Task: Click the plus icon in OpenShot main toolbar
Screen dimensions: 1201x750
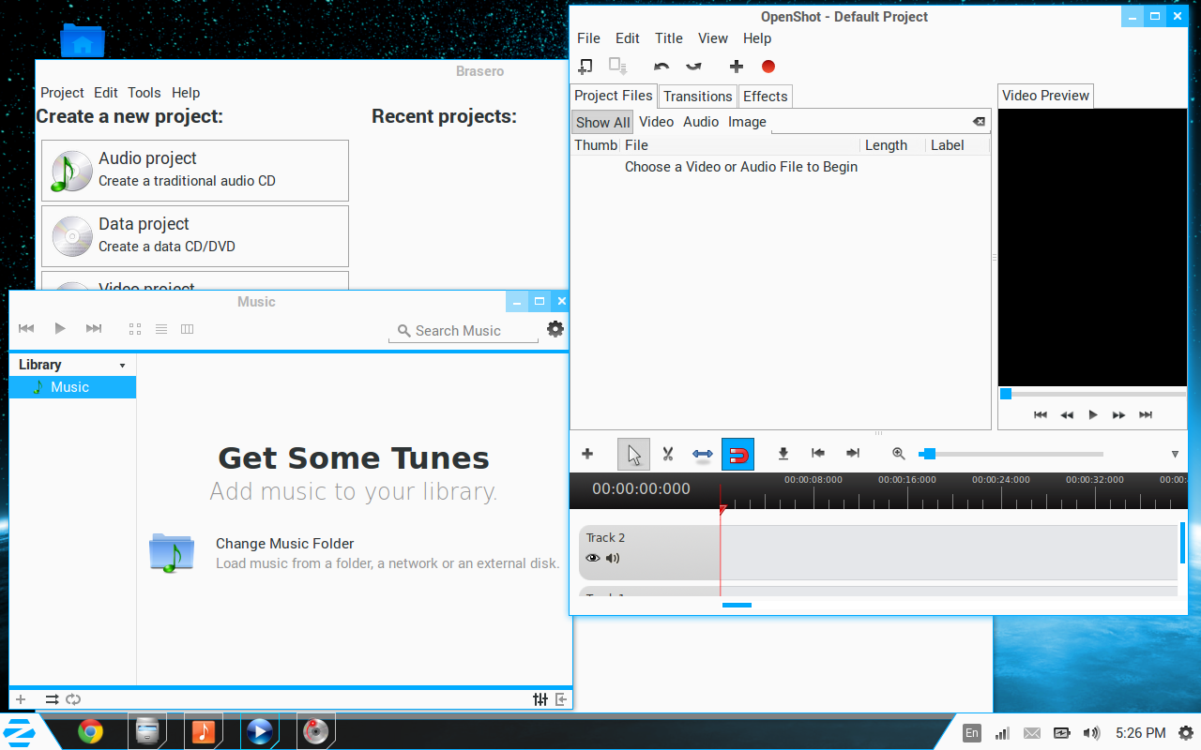Action: point(737,67)
